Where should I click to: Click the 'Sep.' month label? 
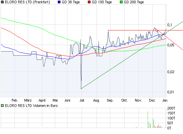[x=110, y=100]
